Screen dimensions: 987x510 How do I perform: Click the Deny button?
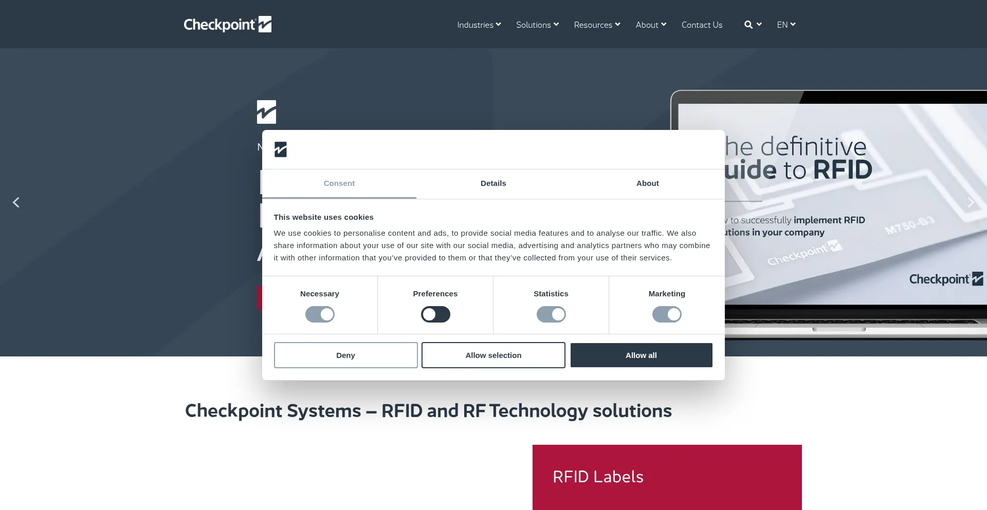tap(345, 355)
